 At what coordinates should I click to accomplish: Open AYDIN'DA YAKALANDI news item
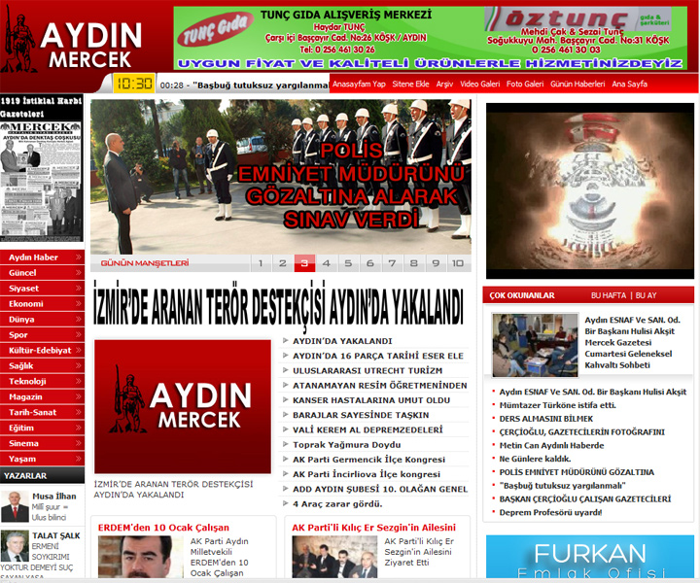coord(342,341)
